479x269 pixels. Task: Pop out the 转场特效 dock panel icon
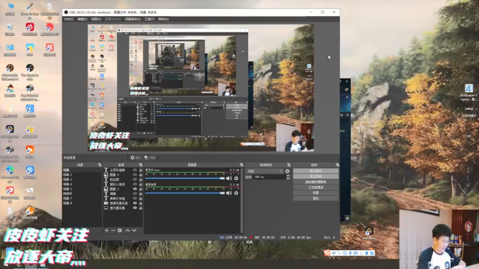[x=289, y=165]
